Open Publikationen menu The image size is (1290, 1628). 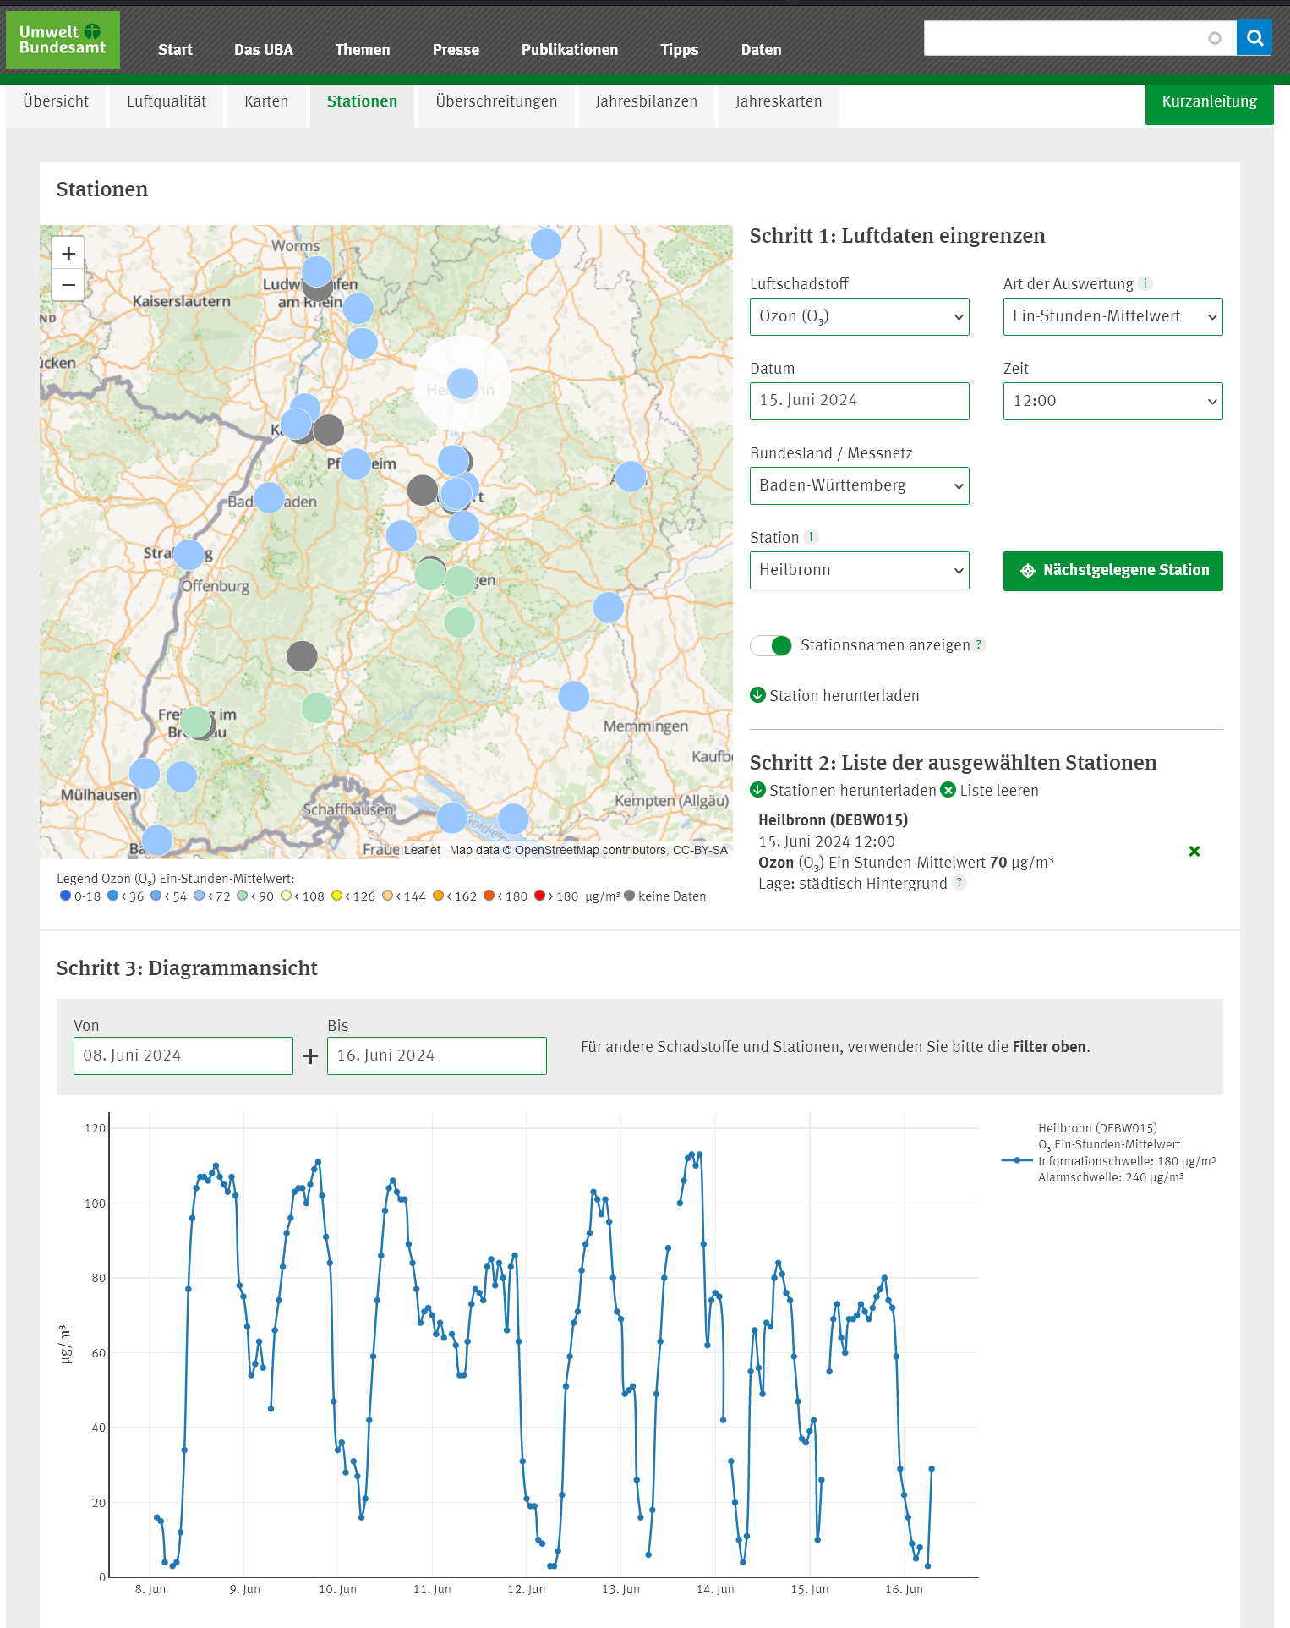pyautogui.click(x=570, y=50)
